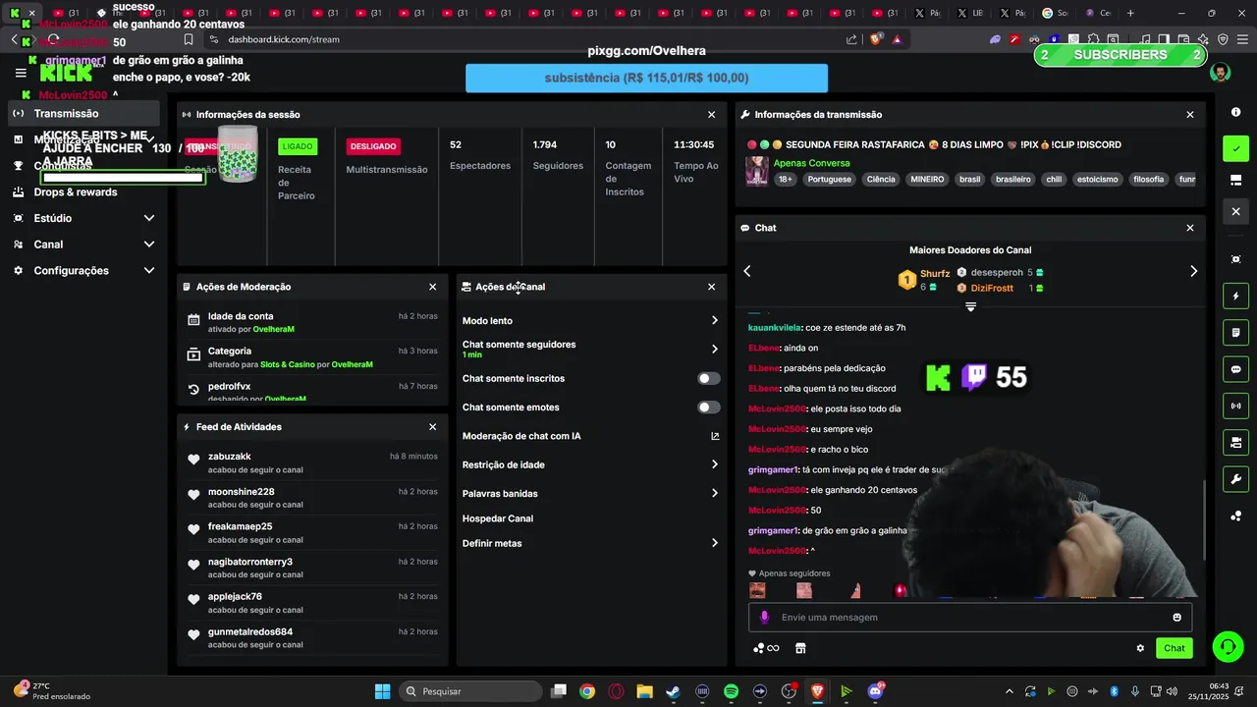Click the layout panels icon in right sidebar
Screen dimensions: 1257x707
pos(1235,180)
